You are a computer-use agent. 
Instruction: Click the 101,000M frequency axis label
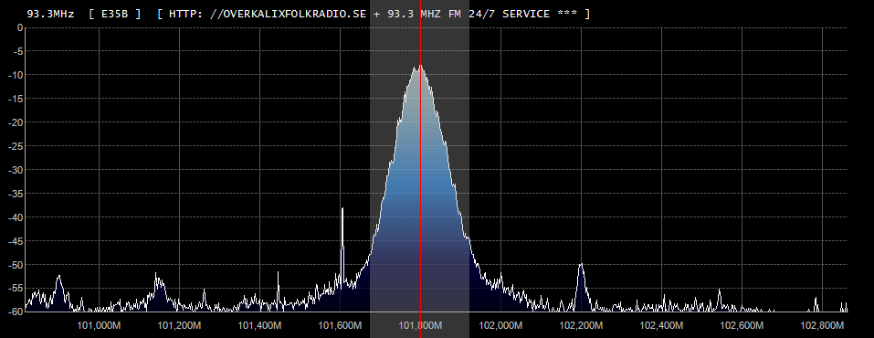coord(100,325)
